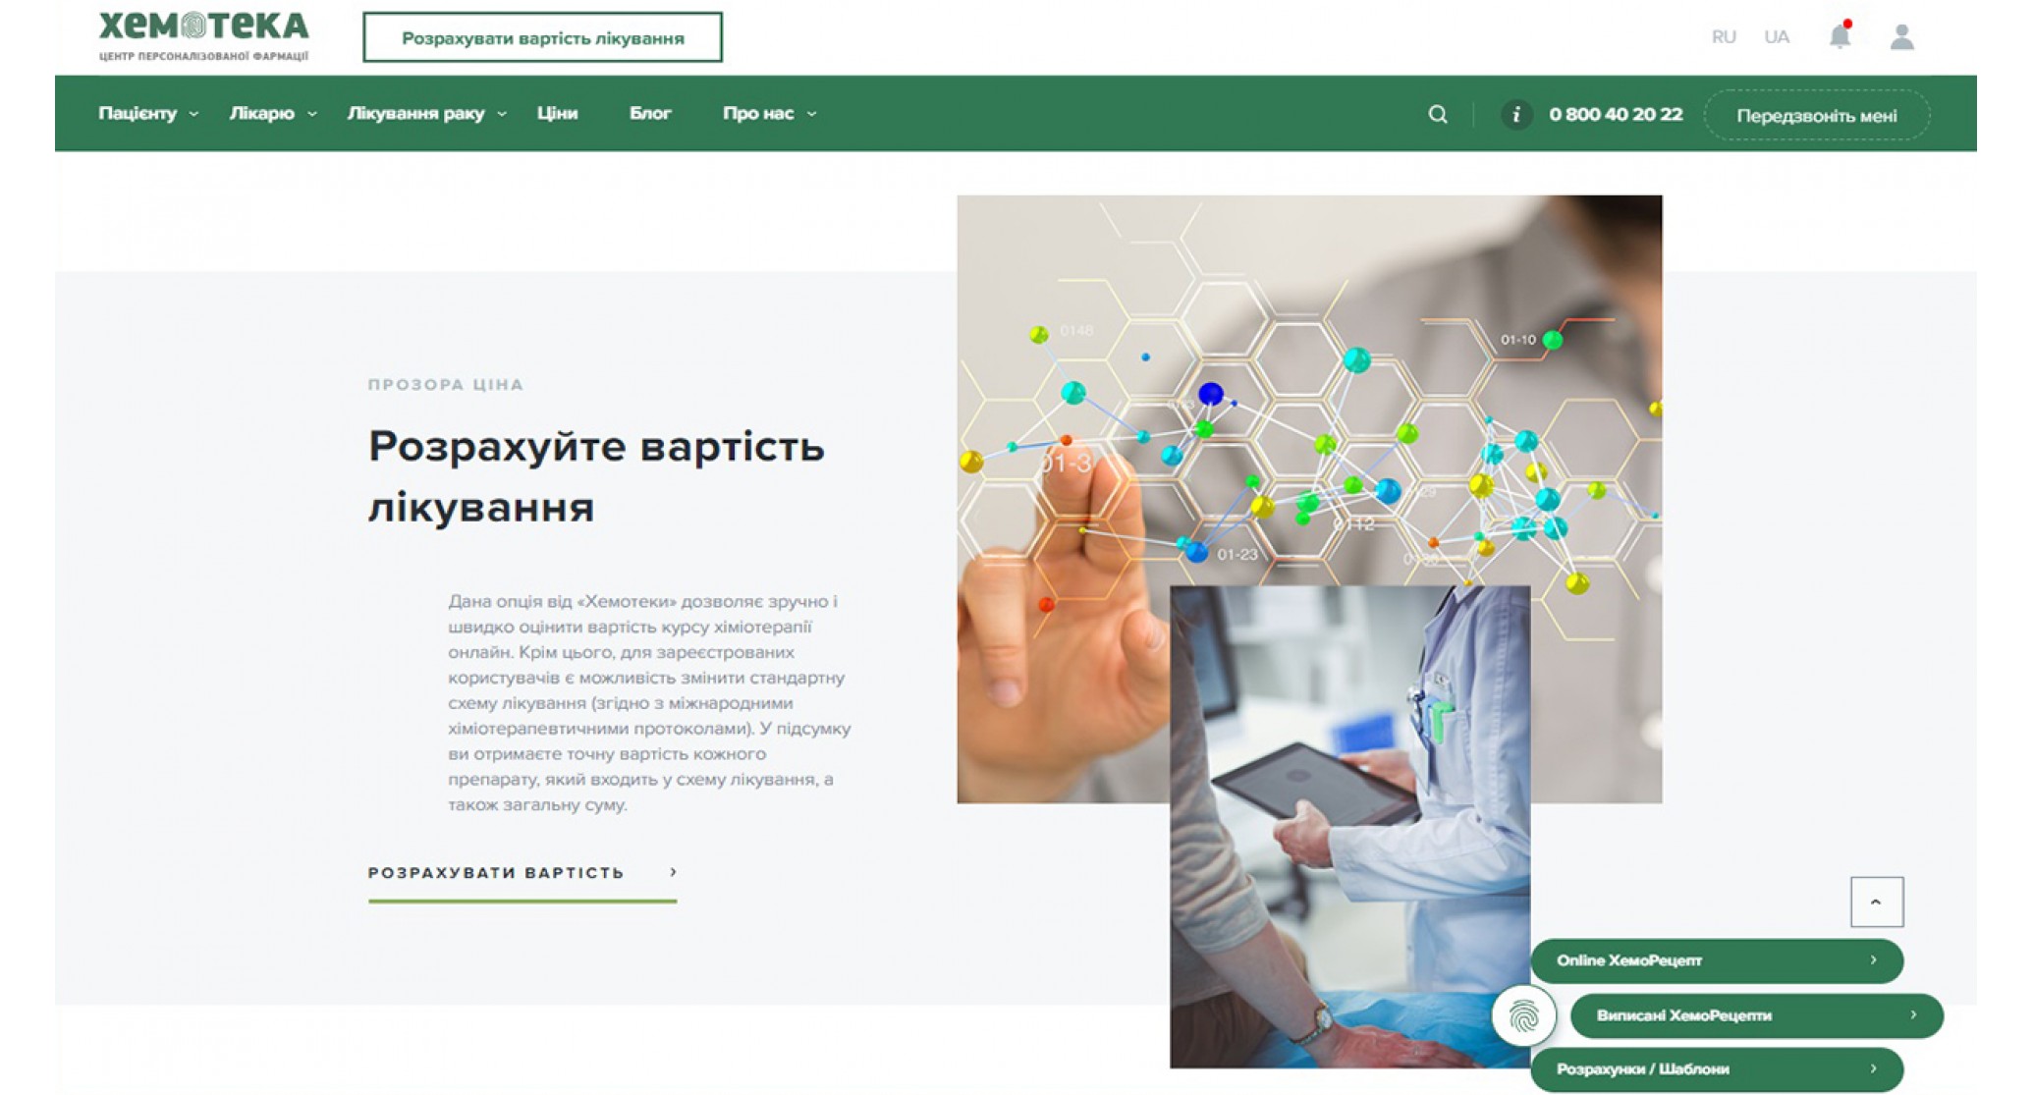Click chevron on Виписані ХемоРецепти button

tap(1913, 1014)
